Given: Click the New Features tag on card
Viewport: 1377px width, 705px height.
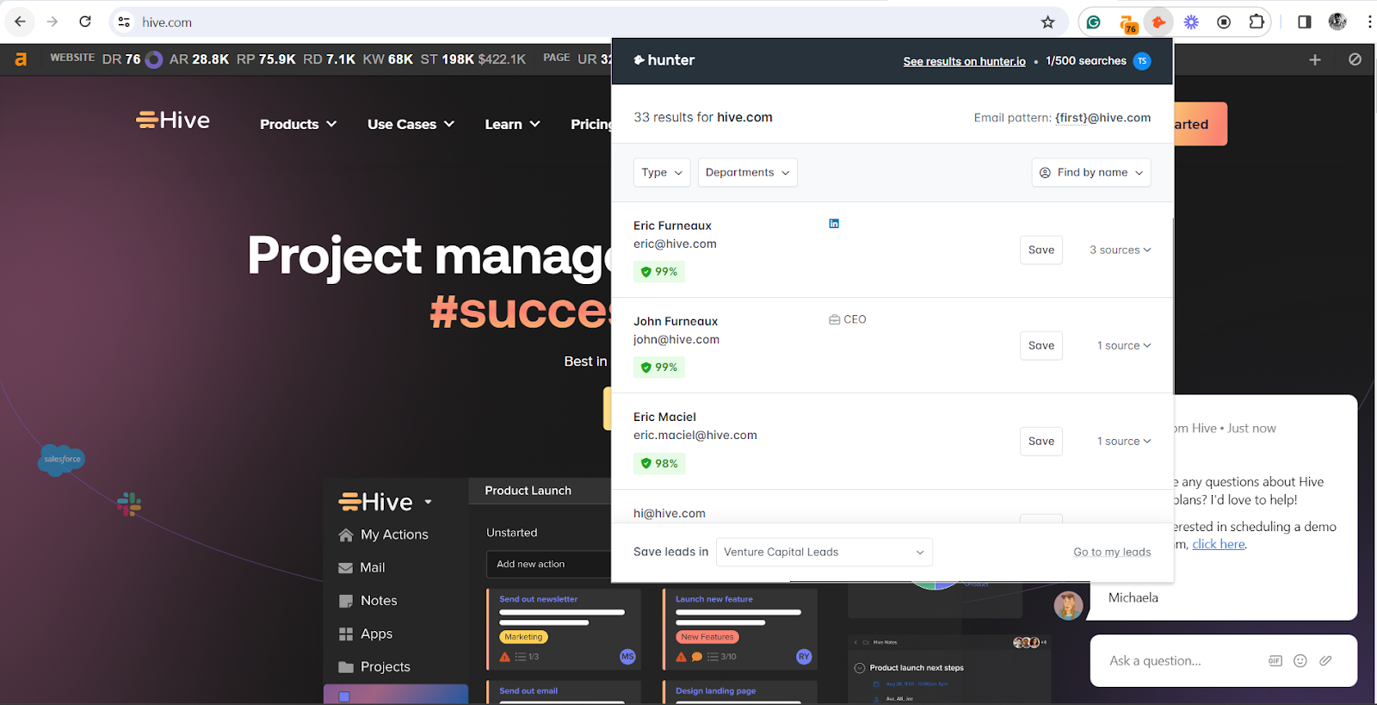Looking at the screenshot, I should (707, 637).
